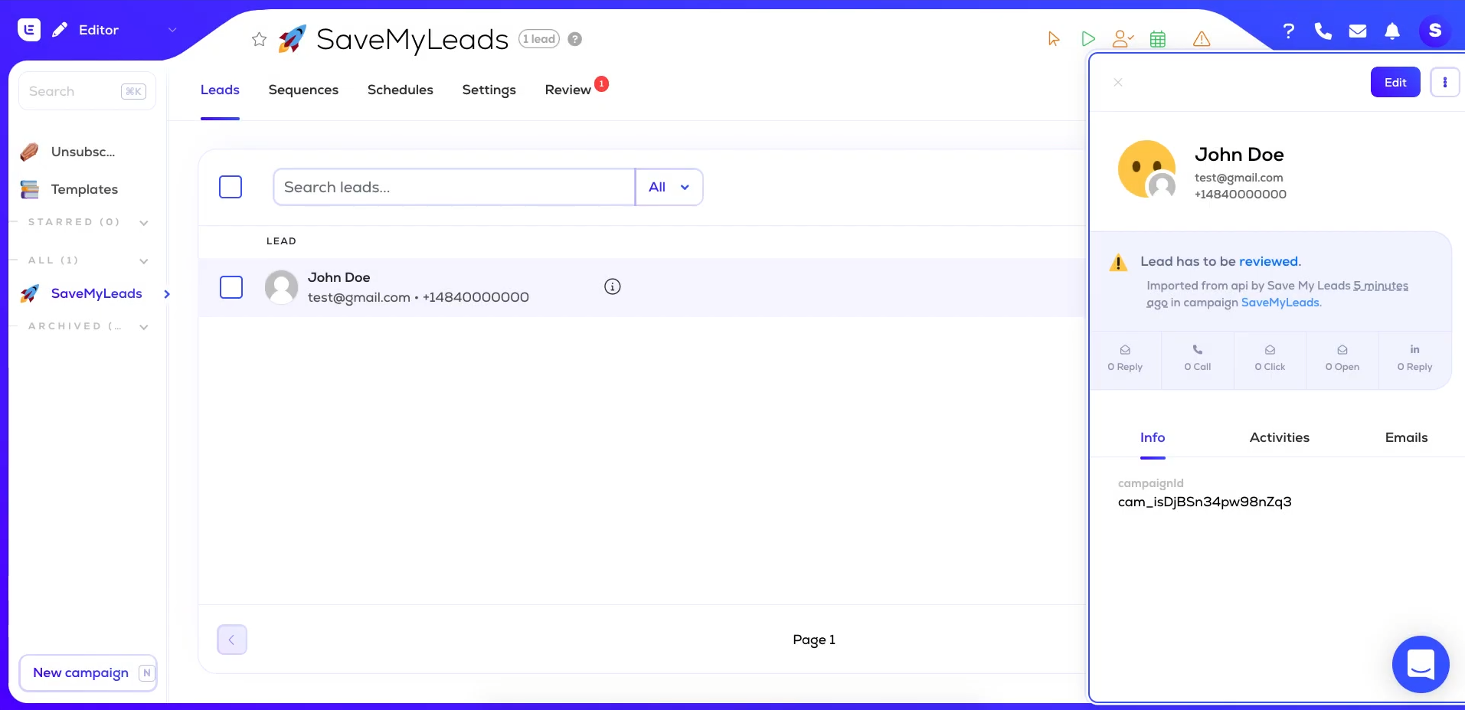This screenshot has height=710, width=1465.
Task: Click the test@gmail.com email in the detail panel
Action: [1238, 178]
